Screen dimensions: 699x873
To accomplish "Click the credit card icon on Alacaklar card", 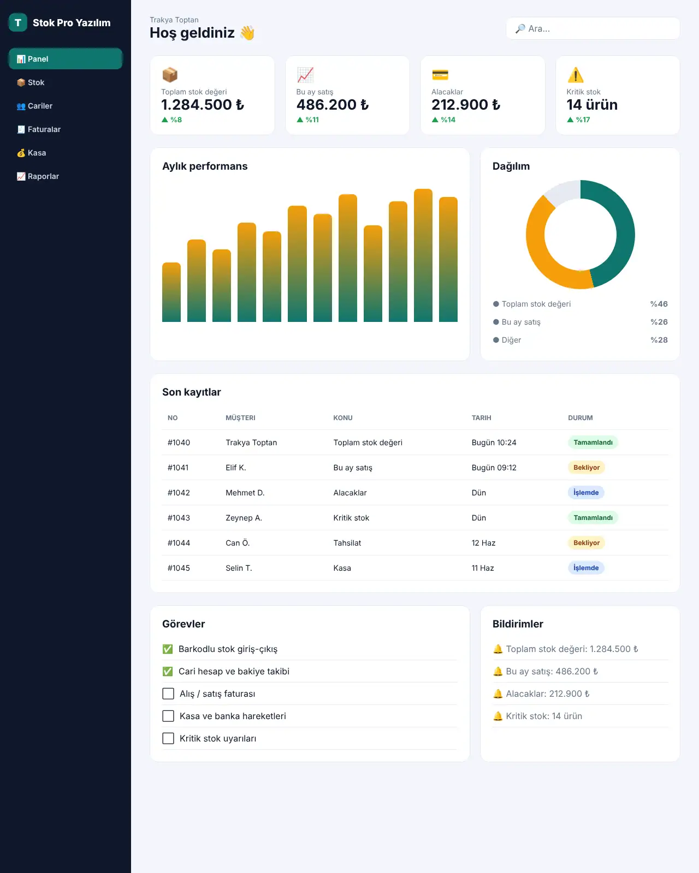I will click(440, 75).
